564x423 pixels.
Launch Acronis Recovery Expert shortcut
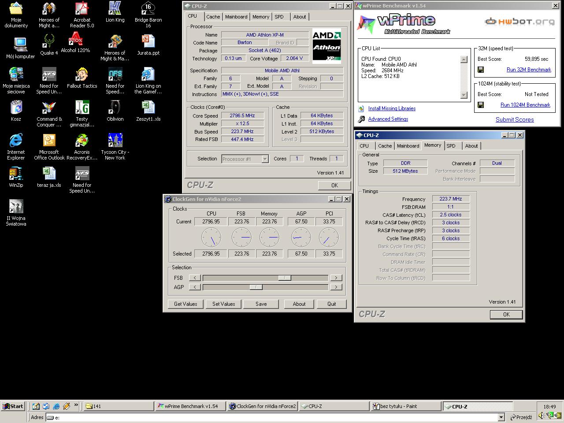pyautogui.click(x=82, y=147)
